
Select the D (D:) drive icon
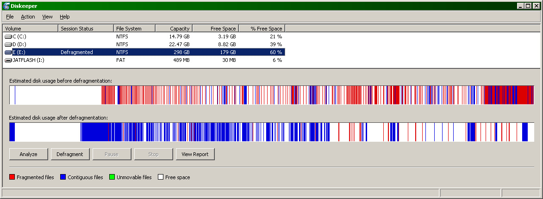click(x=8, y=44)
